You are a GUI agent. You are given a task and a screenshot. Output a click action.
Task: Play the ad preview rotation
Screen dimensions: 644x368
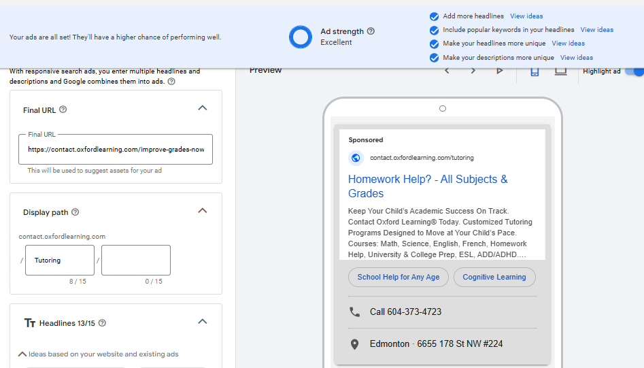pyautogui.click(x=499, y=71)
